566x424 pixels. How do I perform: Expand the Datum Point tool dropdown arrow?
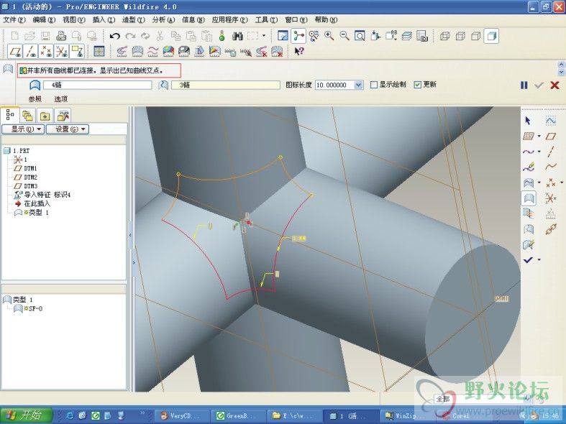tap(562, 183)
